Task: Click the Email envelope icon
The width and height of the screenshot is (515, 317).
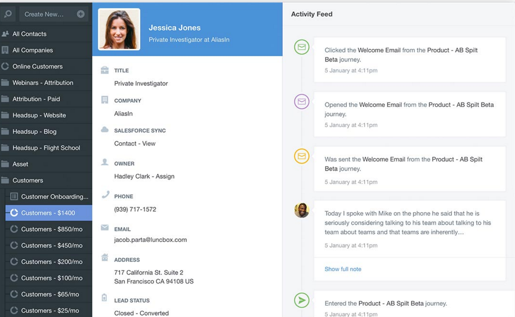Action: 105,227
